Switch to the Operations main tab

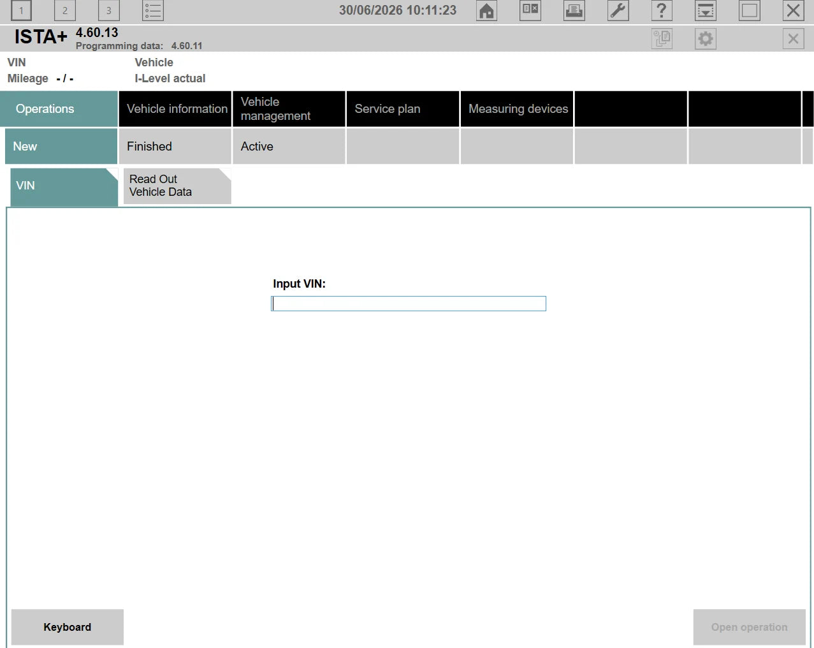59,109
